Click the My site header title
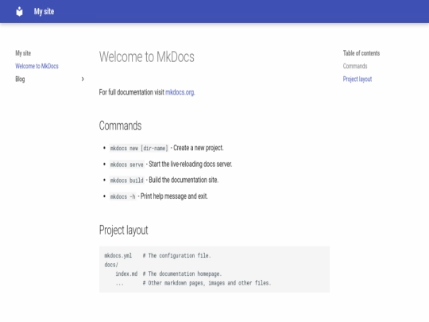The width and height of the screenshot is (429, 322). pyautogui.click(x=44, y=11)
